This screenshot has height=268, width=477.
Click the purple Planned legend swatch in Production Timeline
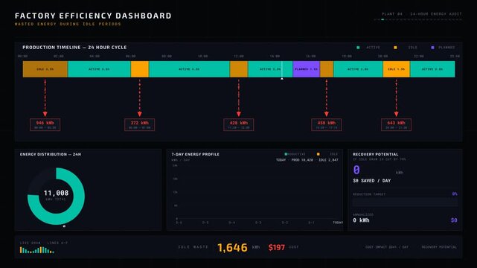432,48
